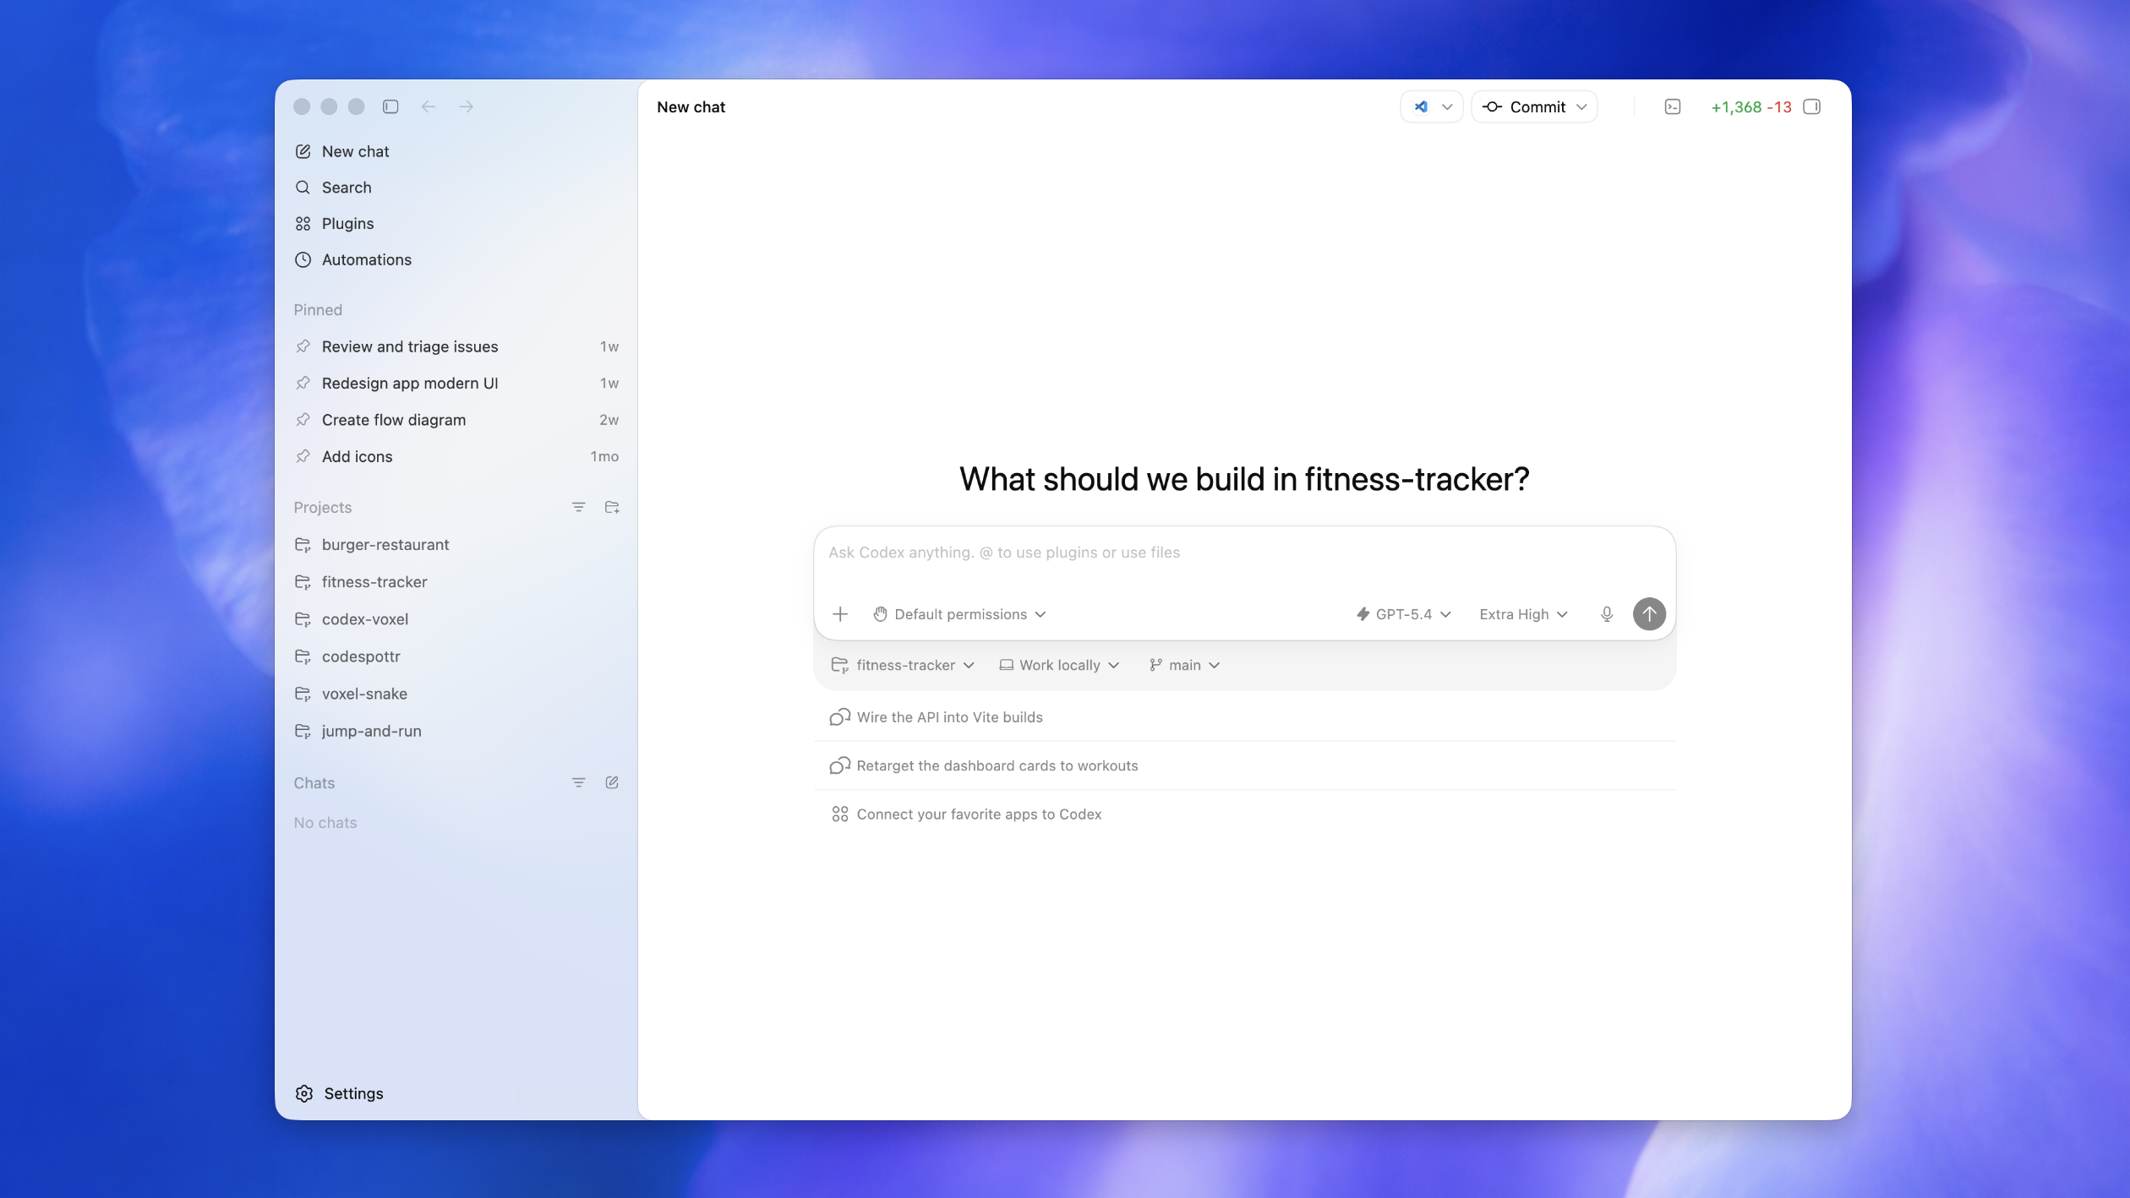Expand the GPT-5.4 model selector
Screen dimensions: 2130x1198
point(1403,614)
